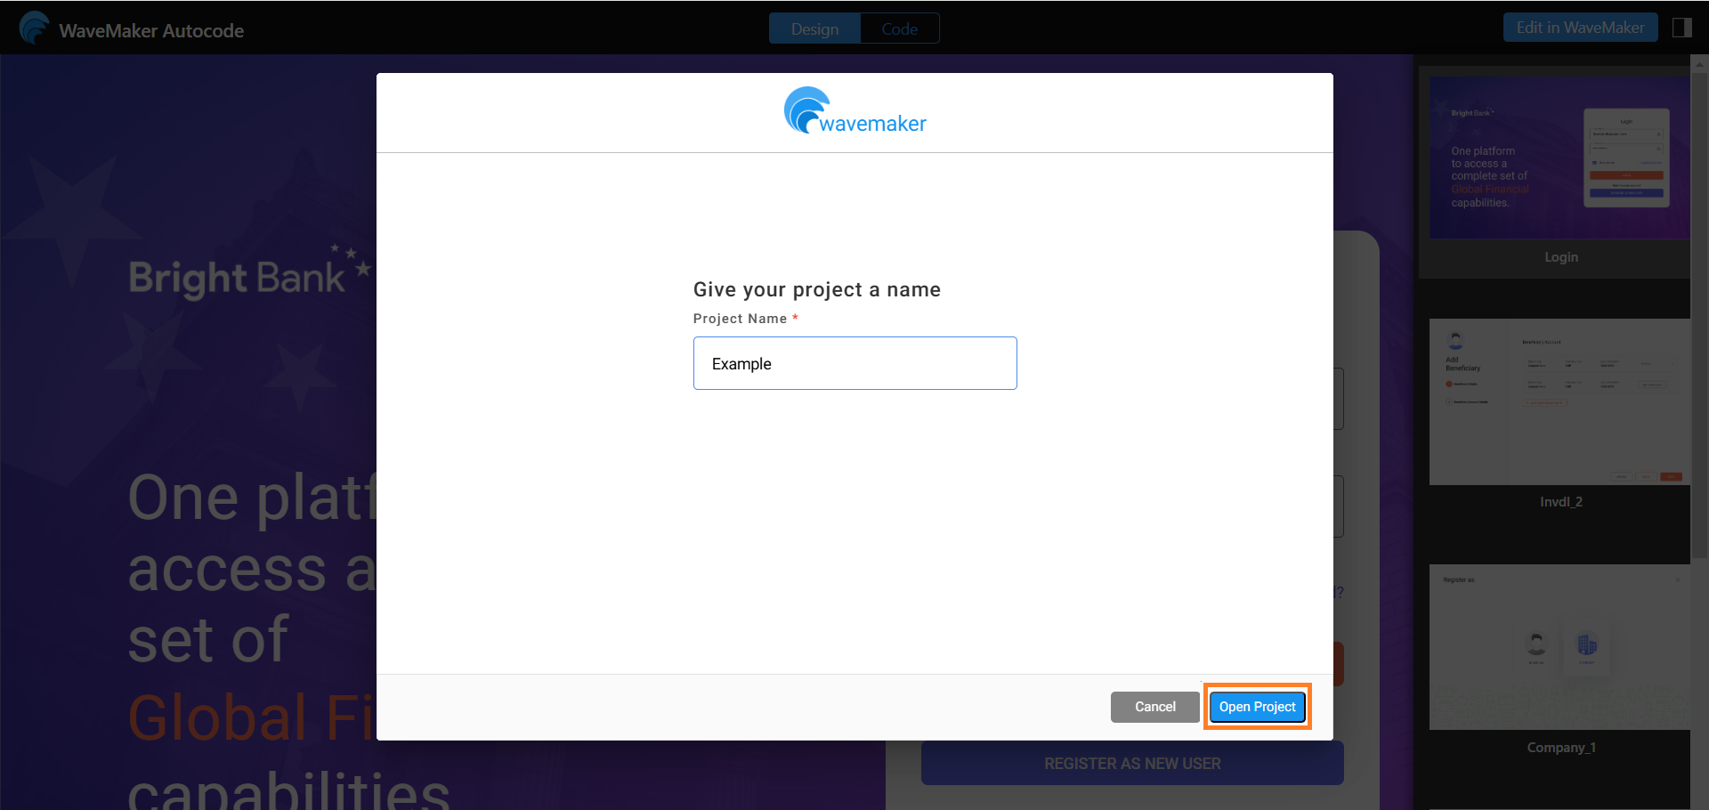Click the wavemaker logo inside the dialog
Image resolution: width=1709 pixels, height=810 pixels.
pyautogui.click(x=854, y=109)
